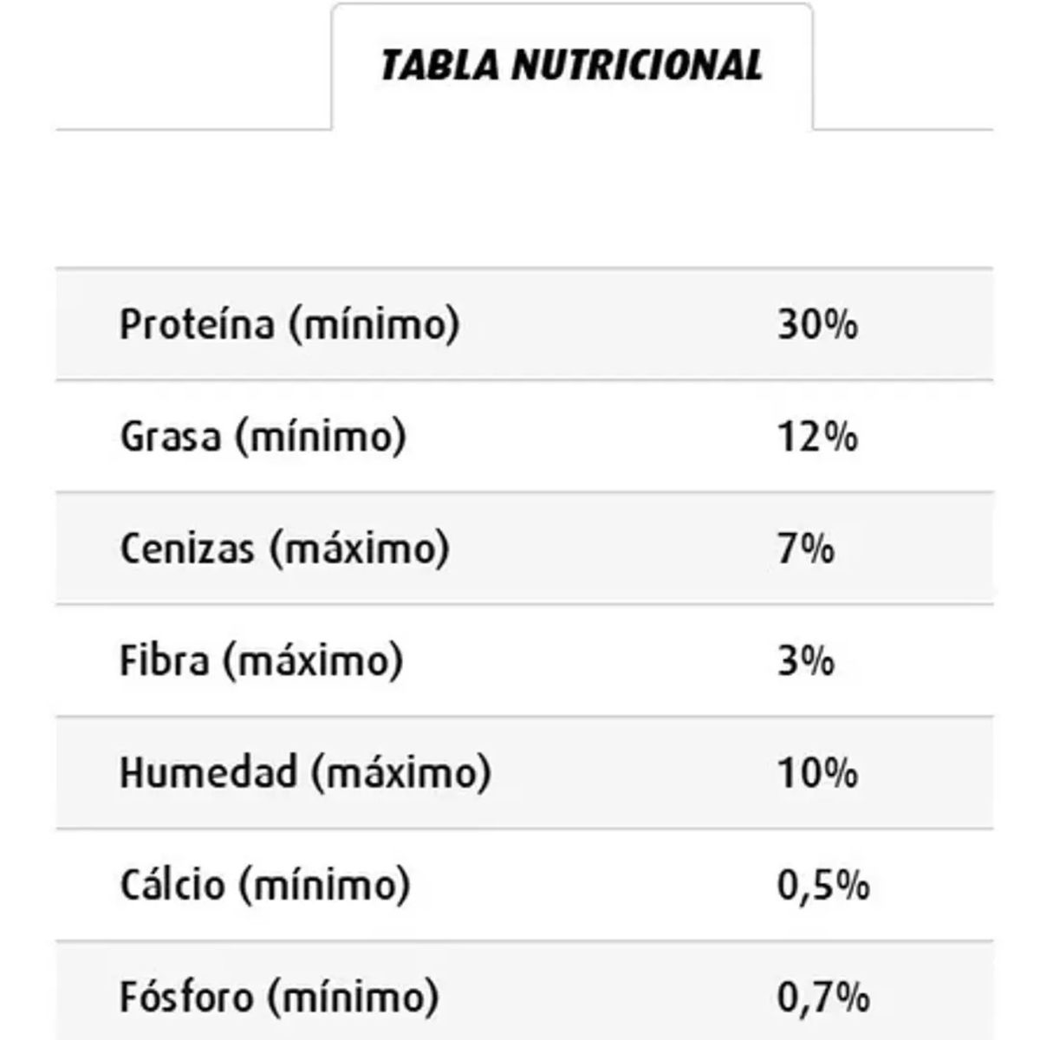The height and width of the screenshot is (1040, 1040).
Task: Click the Humedad label
Action: click(x=208, y=772)
